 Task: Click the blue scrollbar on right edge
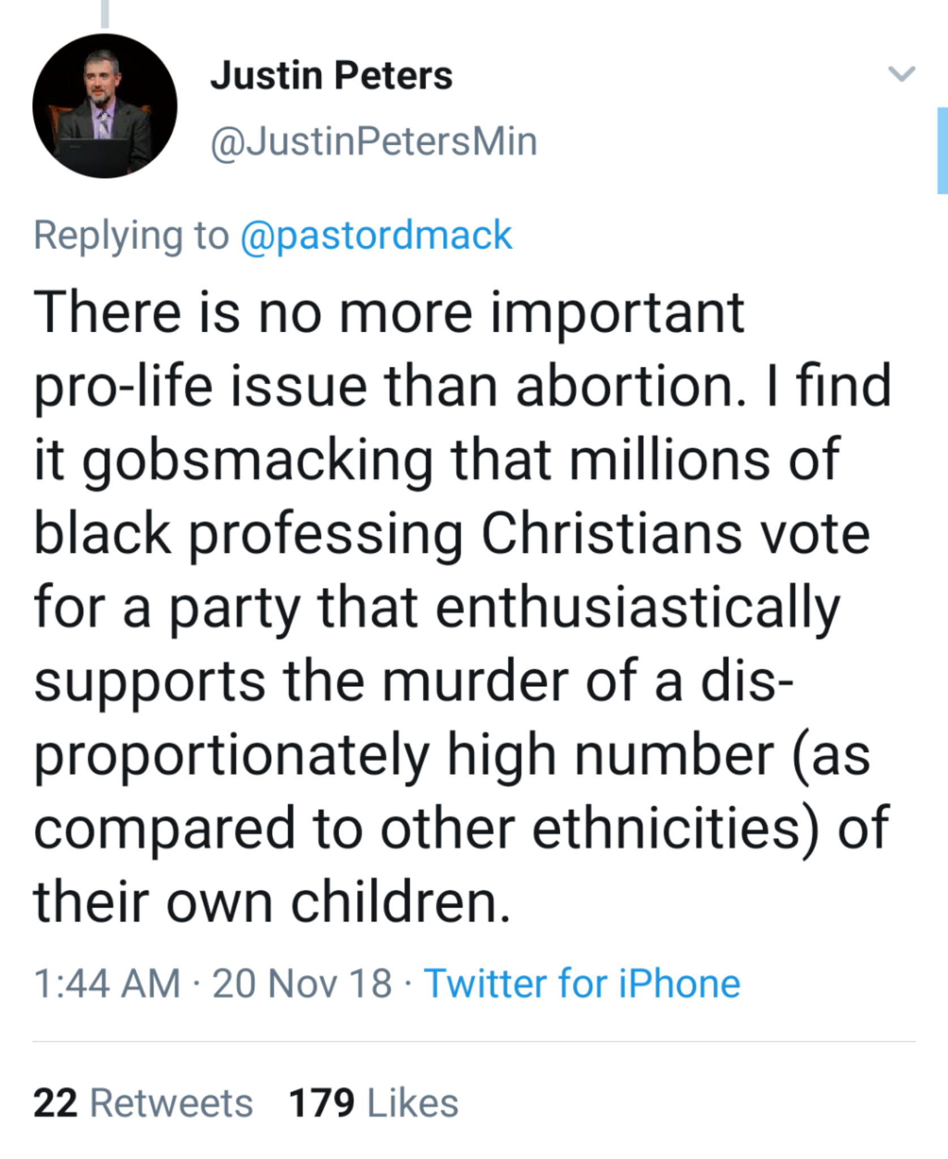pos(942,150)
